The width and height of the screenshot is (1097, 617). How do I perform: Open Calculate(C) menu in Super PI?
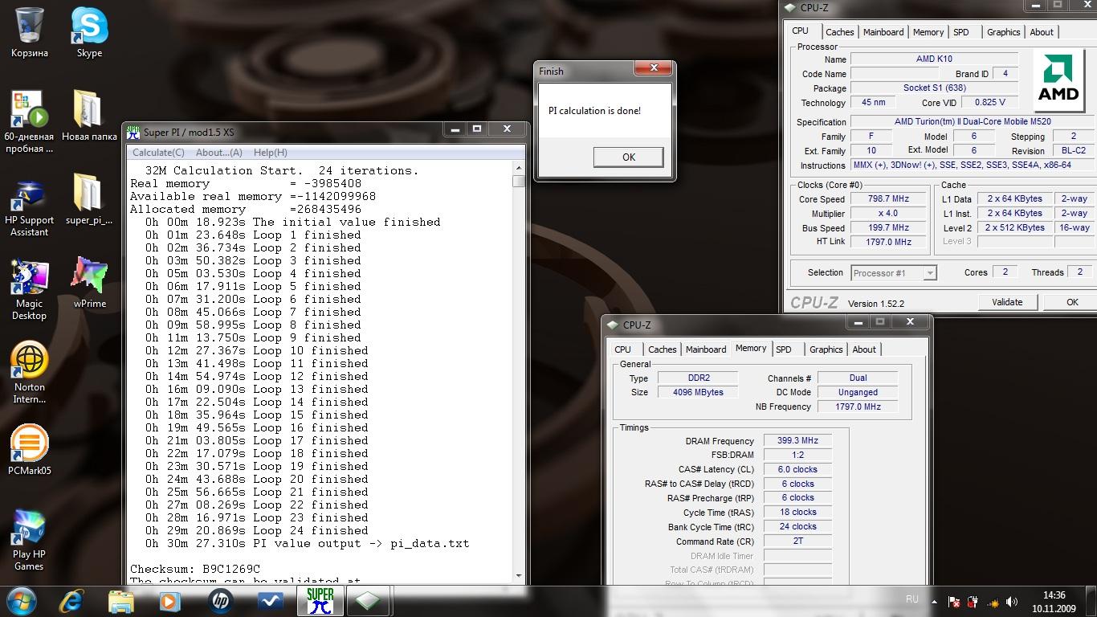click(158, 153)
